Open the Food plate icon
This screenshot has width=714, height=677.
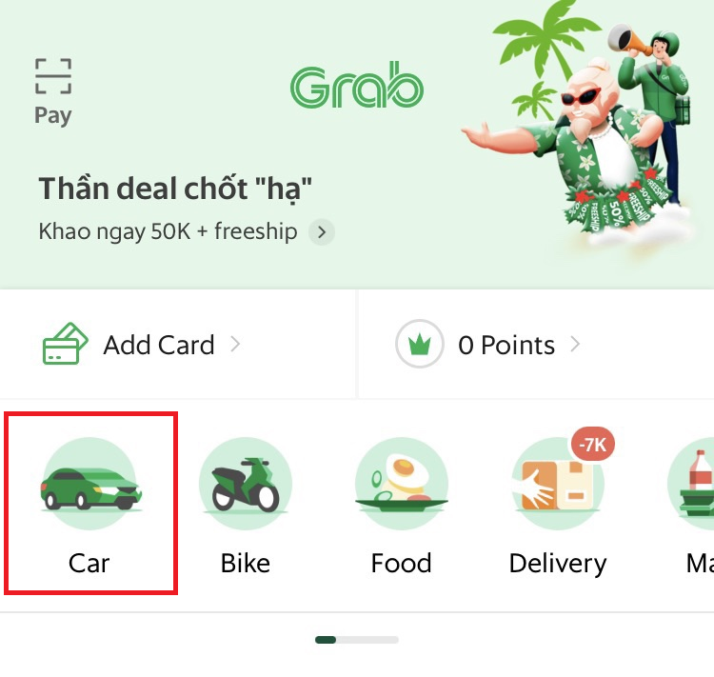[x=401, y=484]
